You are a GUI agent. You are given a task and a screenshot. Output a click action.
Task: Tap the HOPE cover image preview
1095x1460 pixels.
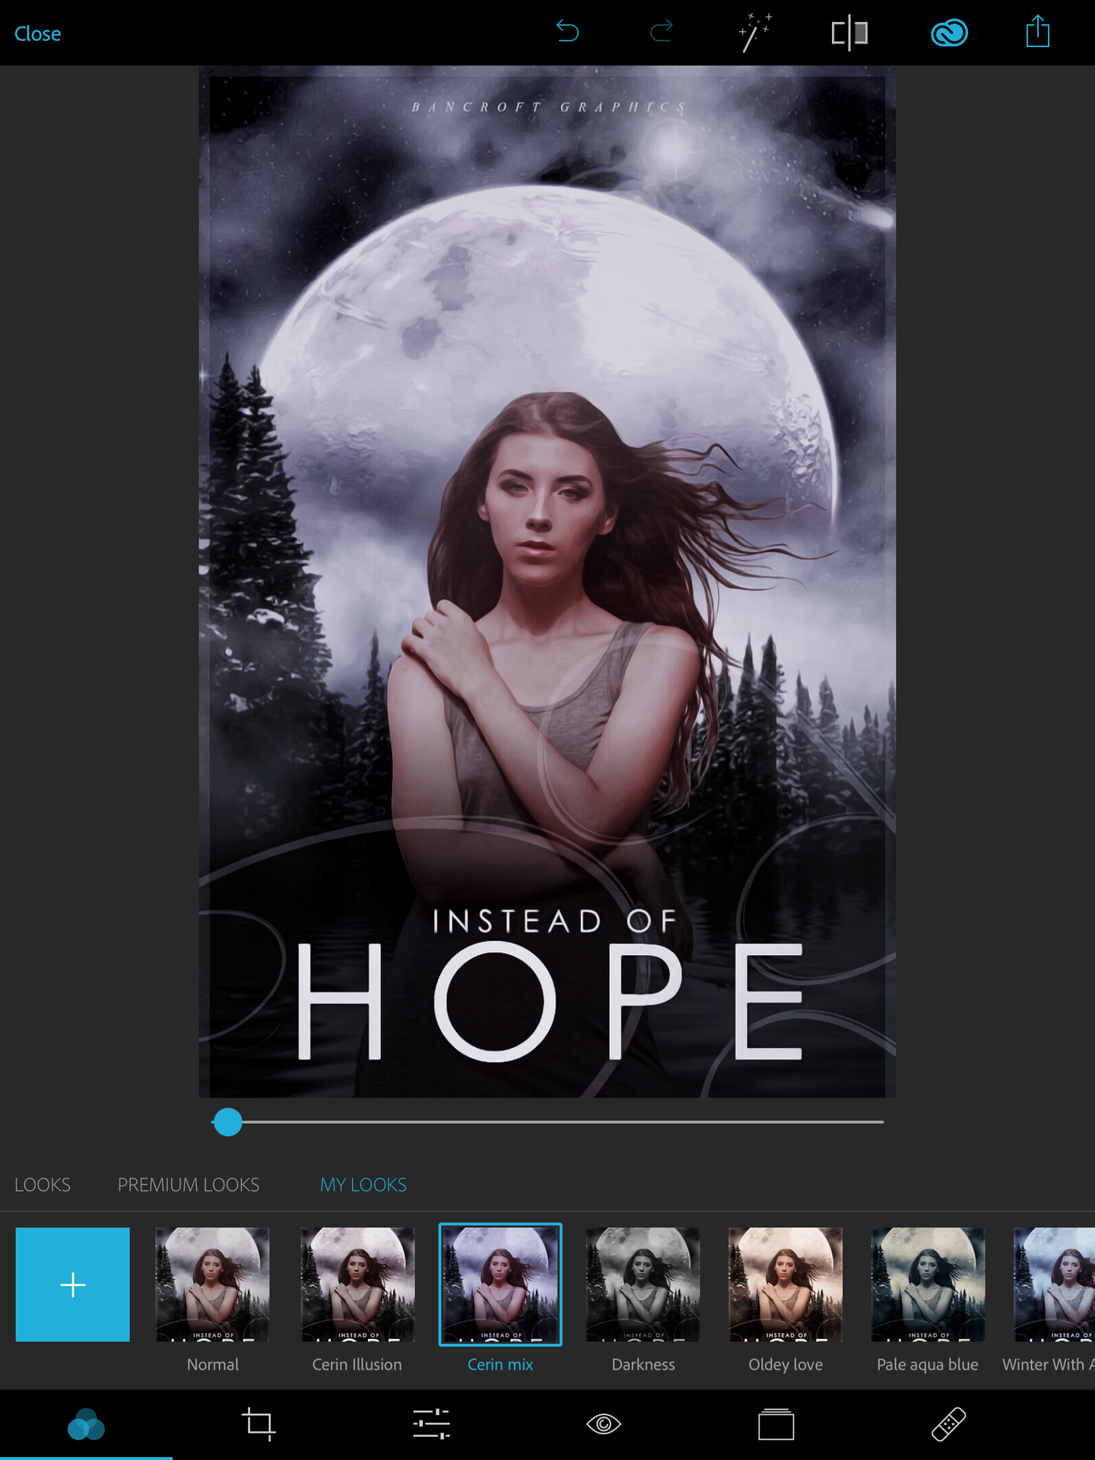click(x=547, y=582)
